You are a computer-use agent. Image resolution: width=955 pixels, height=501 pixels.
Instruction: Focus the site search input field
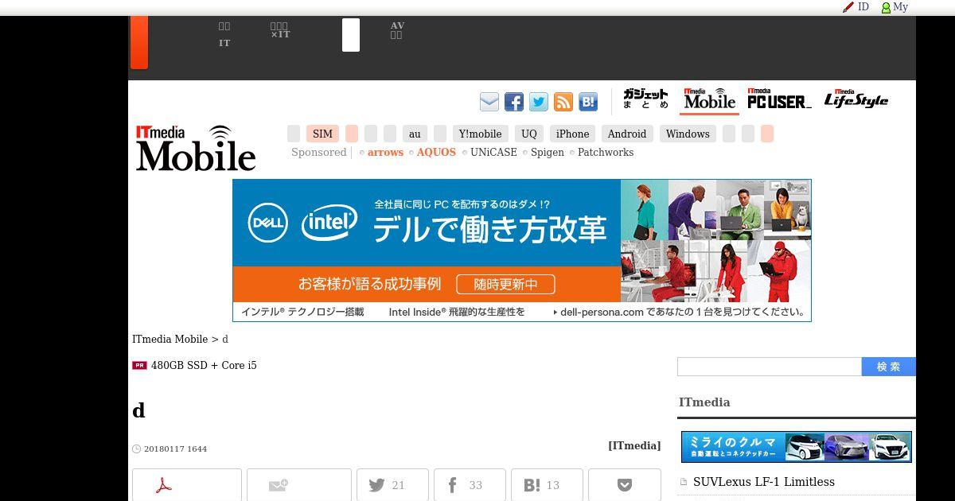(770, 367)
